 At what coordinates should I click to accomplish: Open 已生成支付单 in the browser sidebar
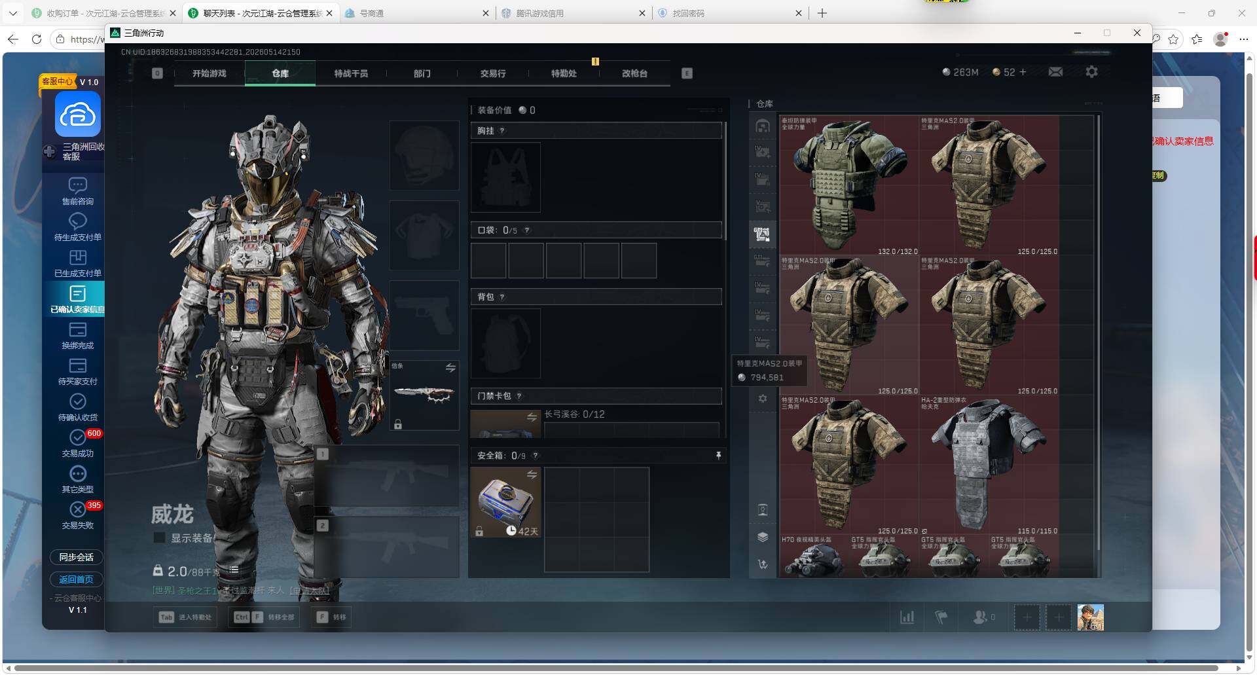click(78, 263)
